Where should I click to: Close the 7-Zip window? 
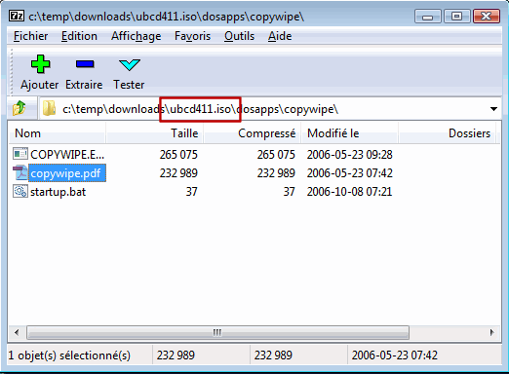pyautogui.click(x=487, y=17)
